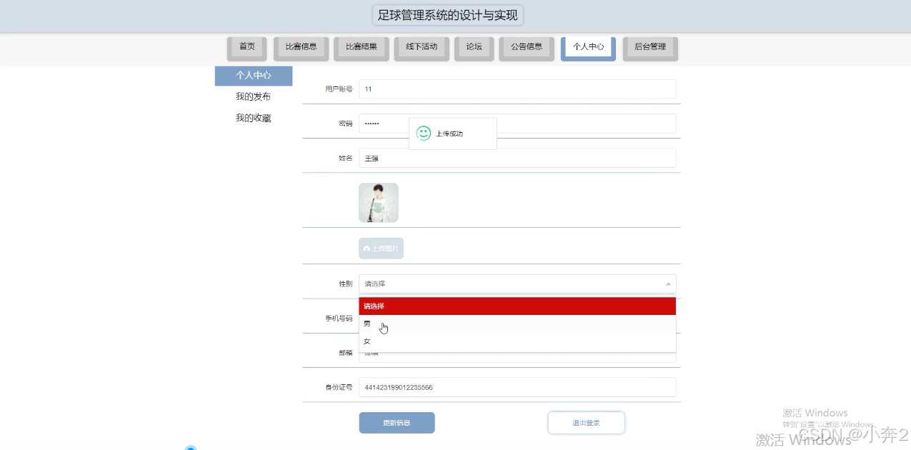Open the 比赛信息 tab
Viewport: 911px width, 450px height.
tap(301, 47)
